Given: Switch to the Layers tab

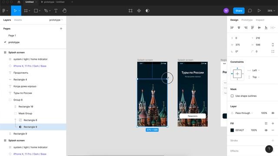Looking at the screenshot, I should (x=7, y=20).
